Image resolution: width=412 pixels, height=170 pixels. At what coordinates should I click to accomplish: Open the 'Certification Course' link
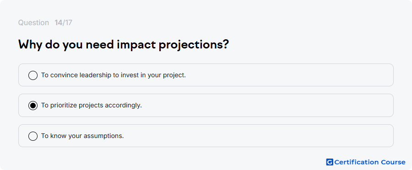366,162
